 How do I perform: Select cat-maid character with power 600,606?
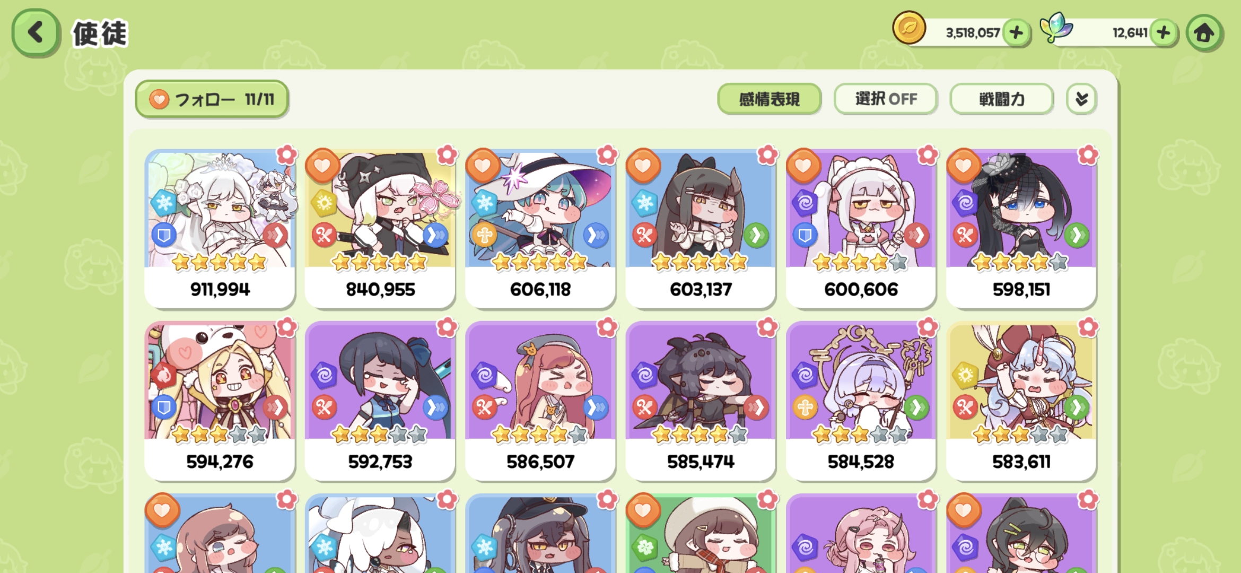point(861,229)
